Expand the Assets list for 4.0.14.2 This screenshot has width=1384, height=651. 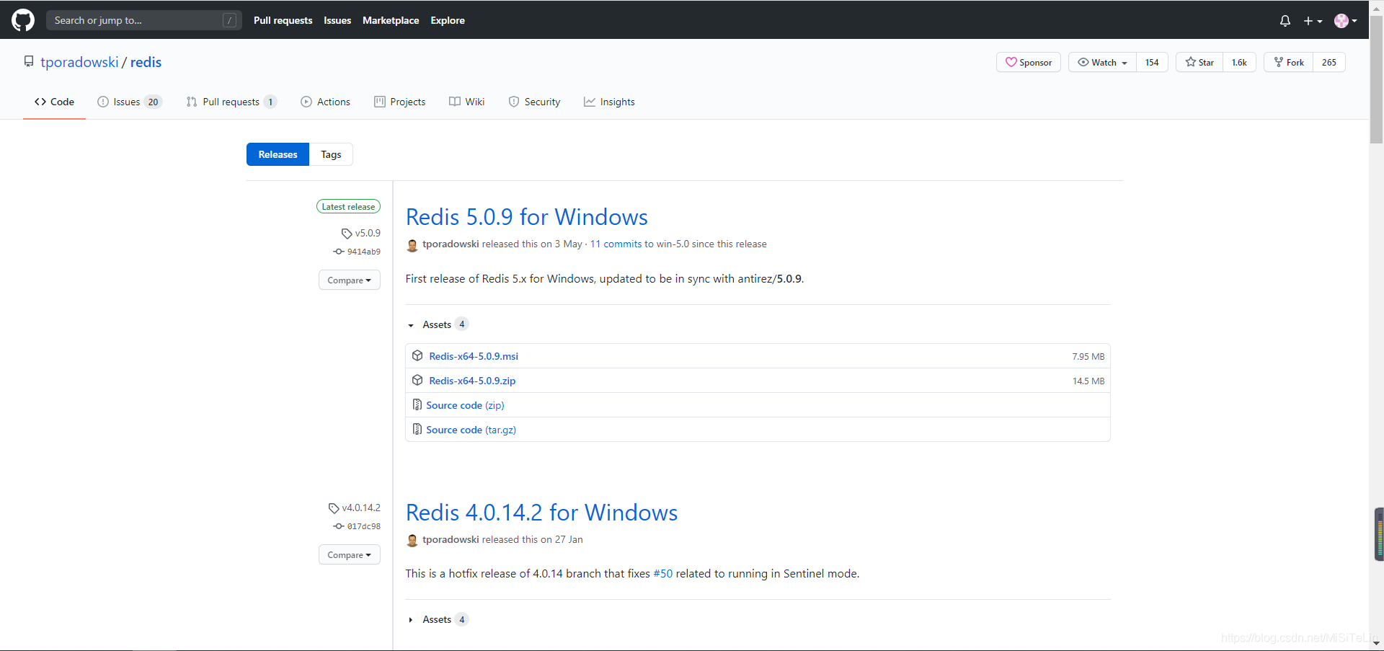[438, 619]
